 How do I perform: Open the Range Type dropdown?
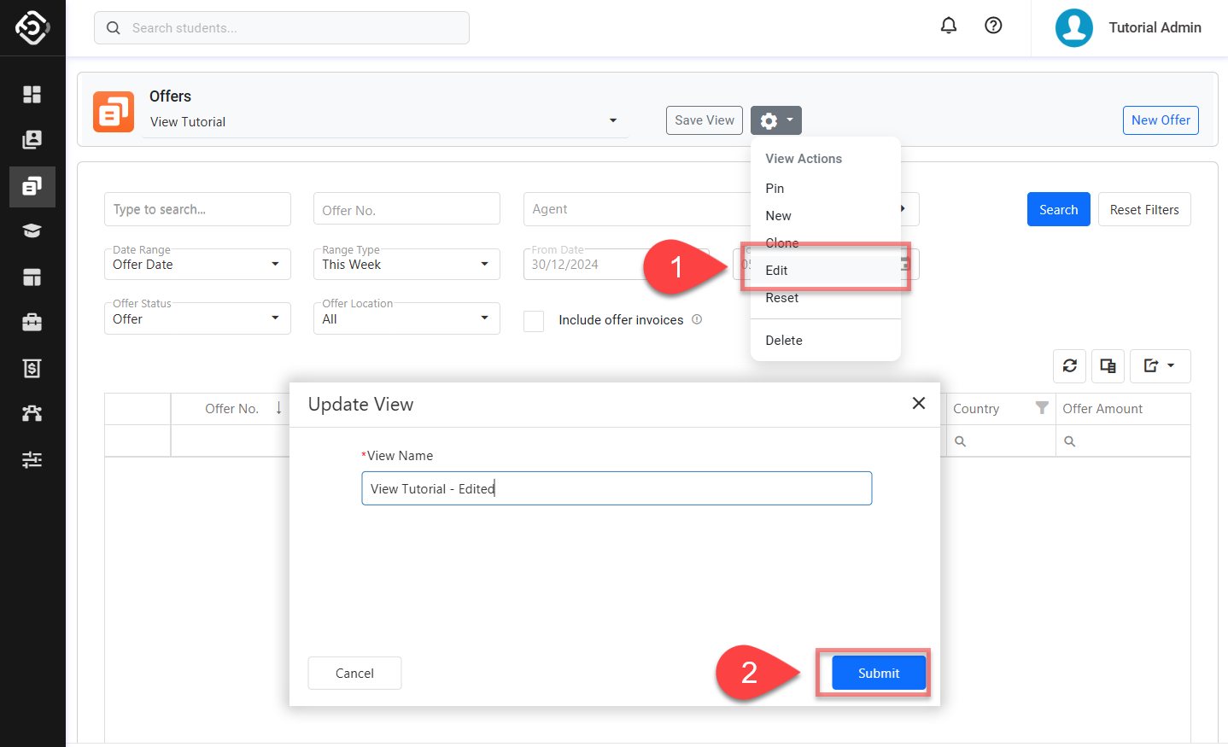(x=406, y=265)
